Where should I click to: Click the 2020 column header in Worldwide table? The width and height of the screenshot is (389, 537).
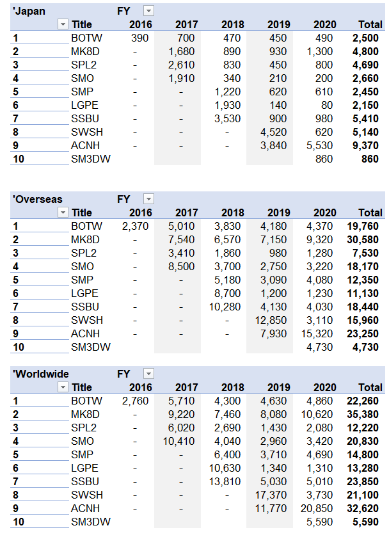pos(325,387)
